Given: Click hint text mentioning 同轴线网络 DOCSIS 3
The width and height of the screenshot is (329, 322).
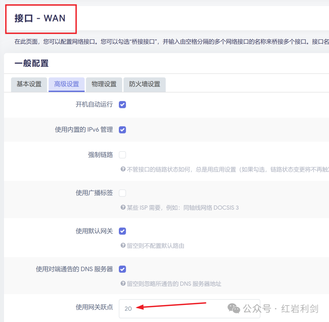Looking at the screenshot, I should pos(182,208).
